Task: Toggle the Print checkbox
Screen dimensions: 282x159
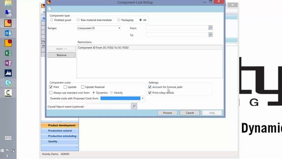Action: coord(51,87)
